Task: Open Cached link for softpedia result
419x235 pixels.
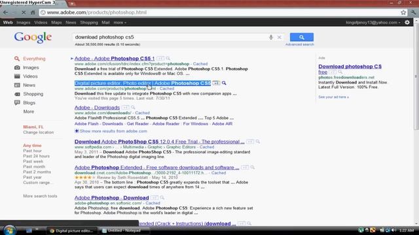Action: click(x=207, y=147)
